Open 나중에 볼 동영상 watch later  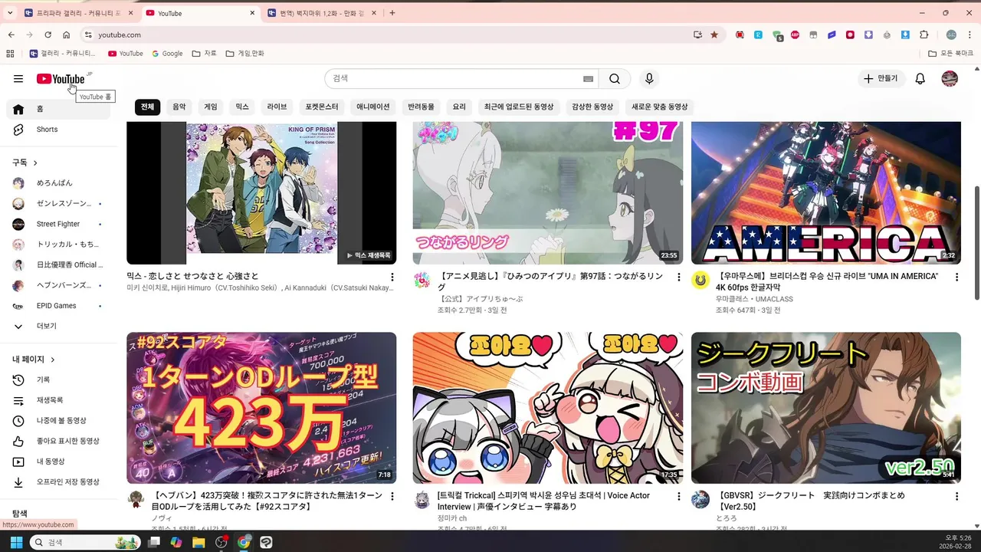click(58, 421)
